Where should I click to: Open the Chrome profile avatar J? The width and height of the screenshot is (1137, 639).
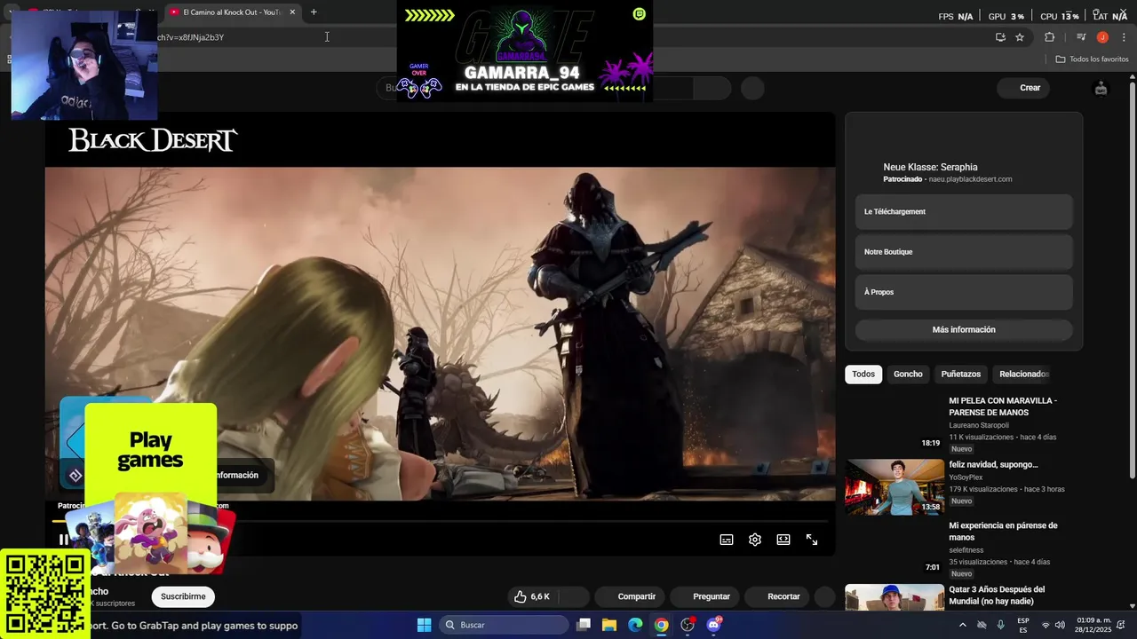(1102, 37)
